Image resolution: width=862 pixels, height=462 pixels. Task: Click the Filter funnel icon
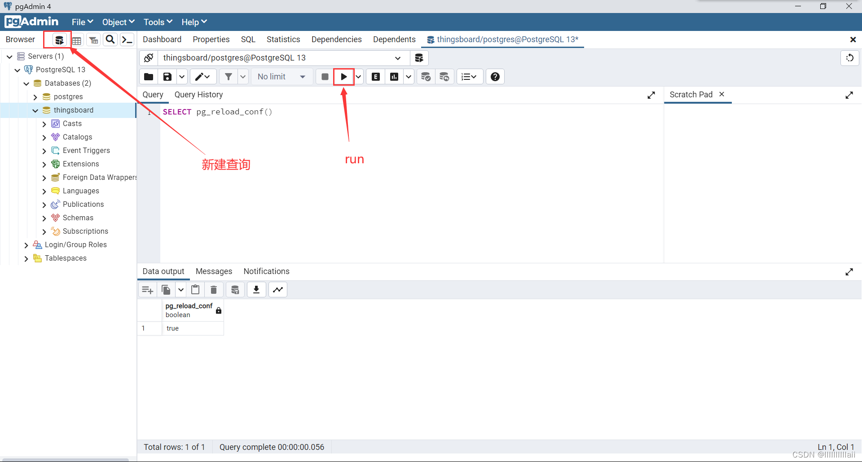[x=229, y=77]
